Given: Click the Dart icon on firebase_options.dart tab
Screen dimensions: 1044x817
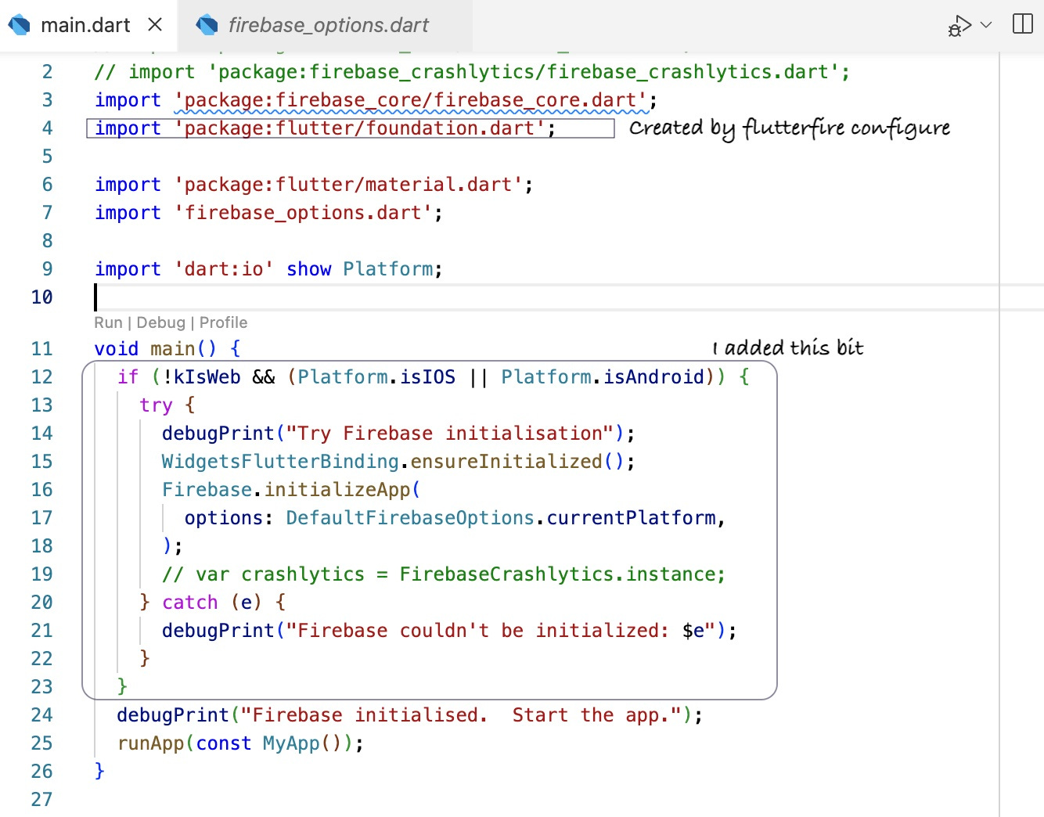Looking at the screenshot, I should click(x=207, y=25).
